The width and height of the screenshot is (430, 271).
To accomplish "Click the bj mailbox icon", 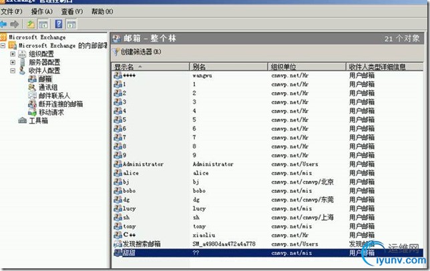I will [x=118, y=182].
